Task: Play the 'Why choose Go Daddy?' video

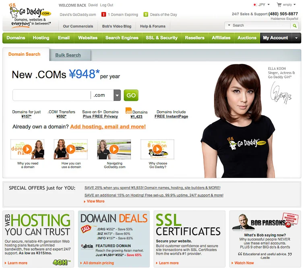Action: 157,149
